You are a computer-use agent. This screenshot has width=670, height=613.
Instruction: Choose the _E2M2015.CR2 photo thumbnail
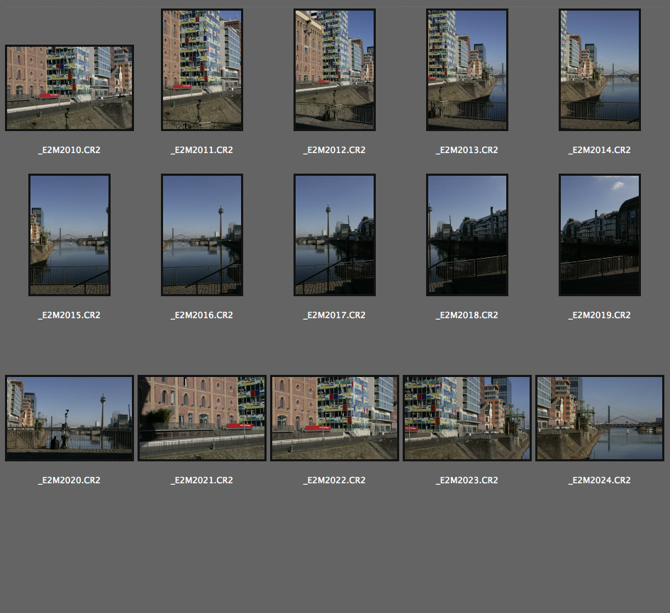[69, 235]
